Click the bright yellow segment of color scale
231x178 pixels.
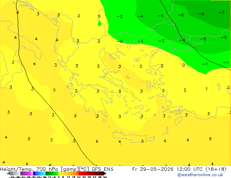59,173
